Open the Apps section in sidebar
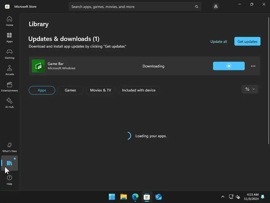Image resolution: width=270 pixels, height=203 pixels. 9,38
